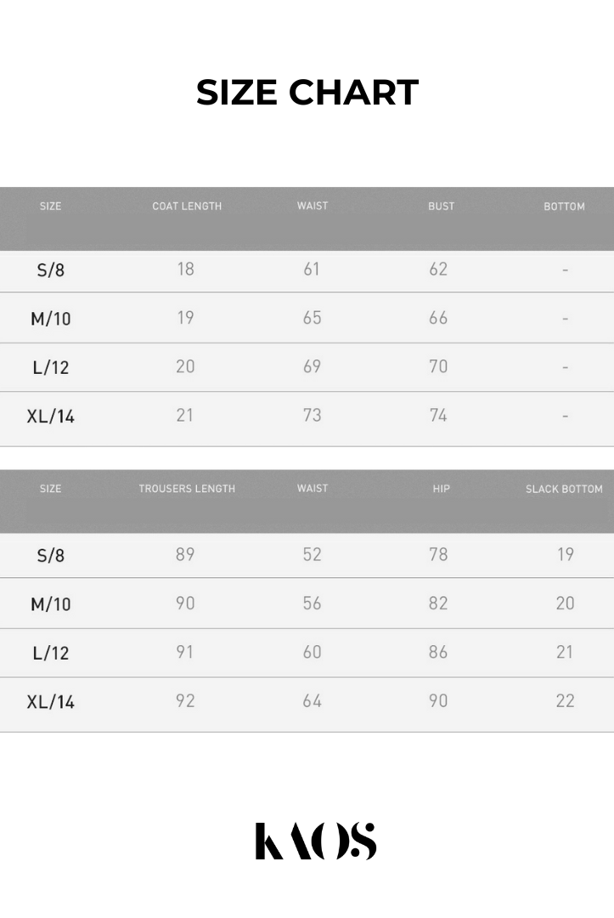
Task: Click the KAOS brand logo
Action: pos(315,841)
